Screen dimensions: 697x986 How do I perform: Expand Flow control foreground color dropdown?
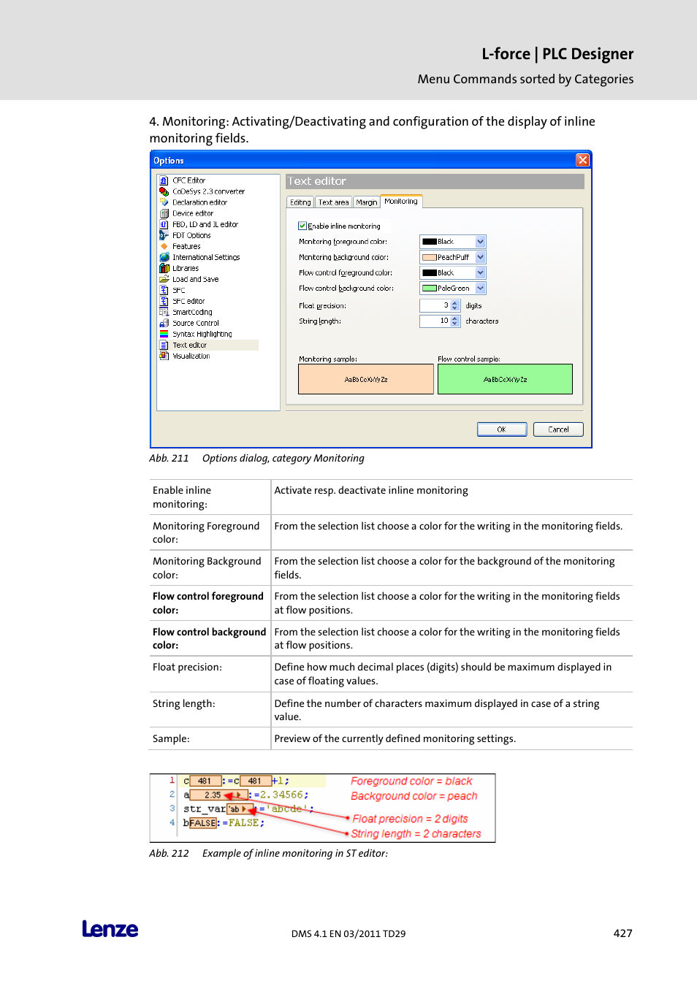point(481,272)
